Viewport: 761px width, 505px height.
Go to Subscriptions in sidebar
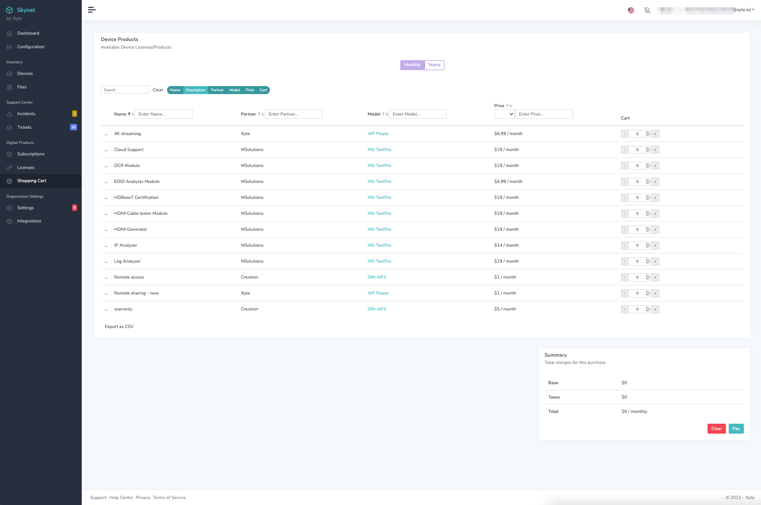tap(31, 154)
